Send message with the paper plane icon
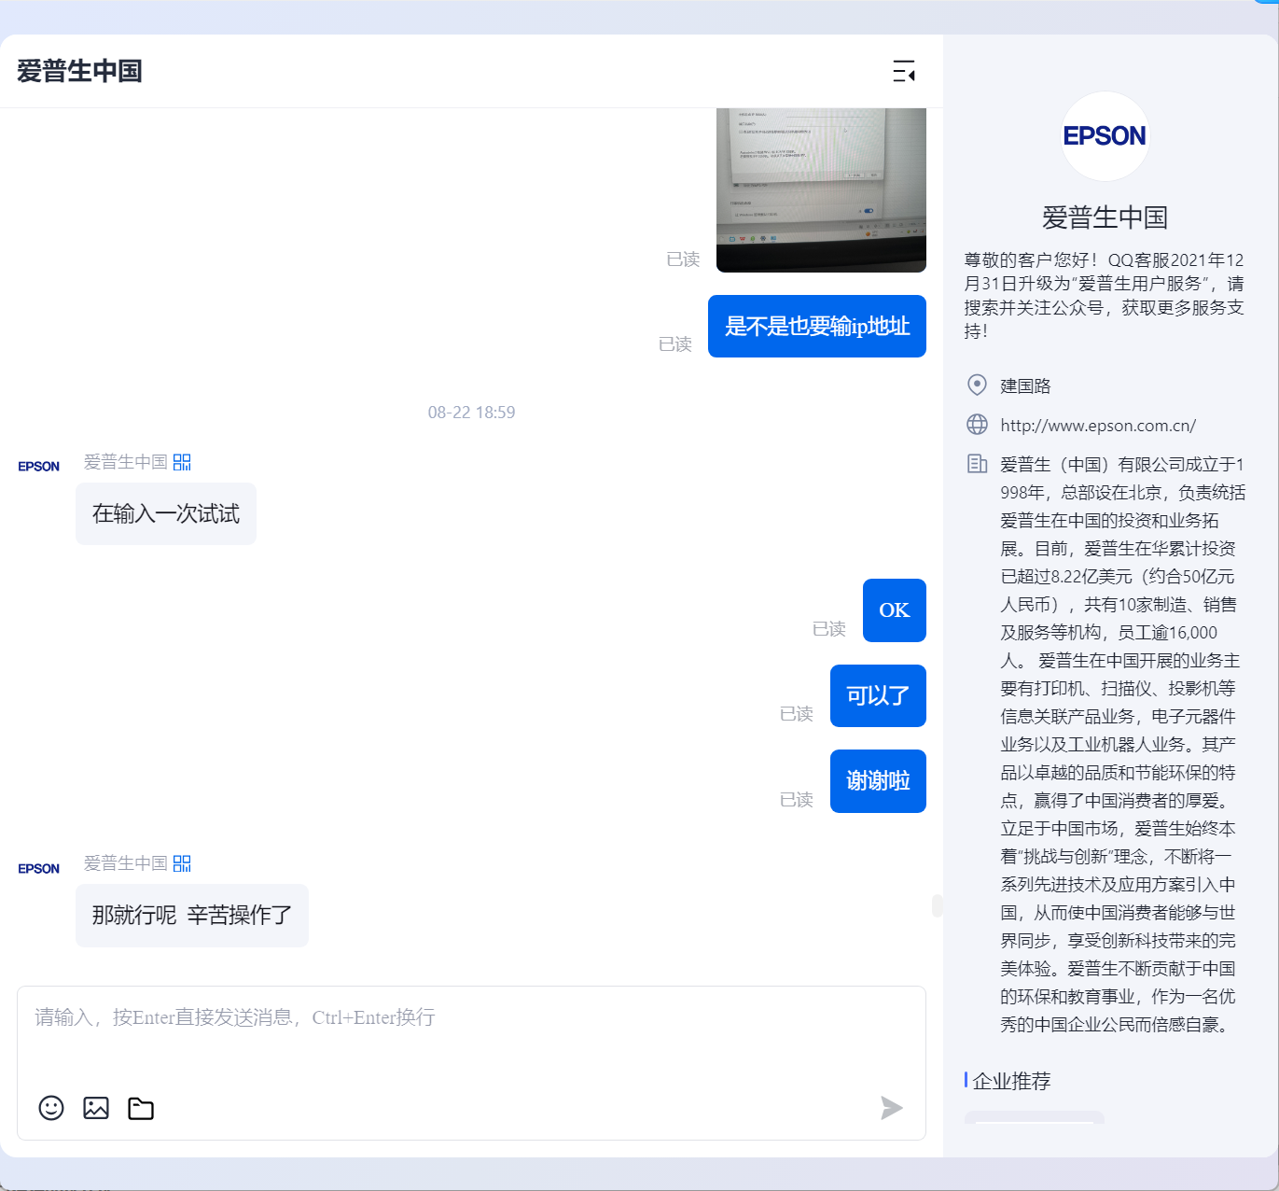The width and height of the screenshot is (1279, 1191). pos(892,1108)
